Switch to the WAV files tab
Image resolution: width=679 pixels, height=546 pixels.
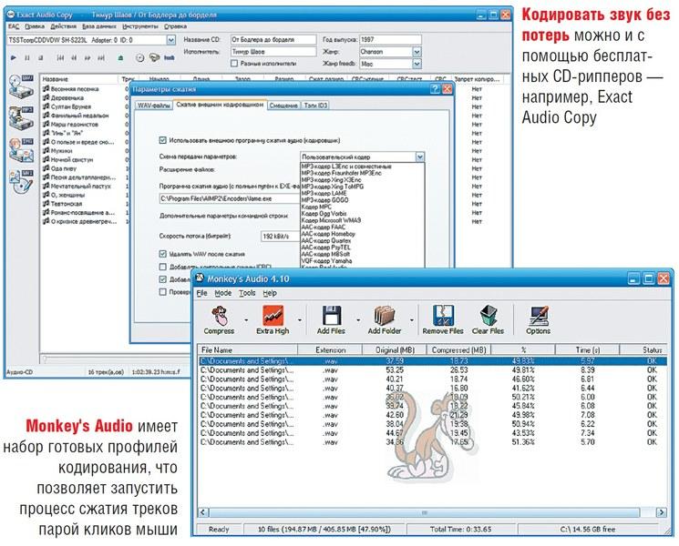[153, 106]
